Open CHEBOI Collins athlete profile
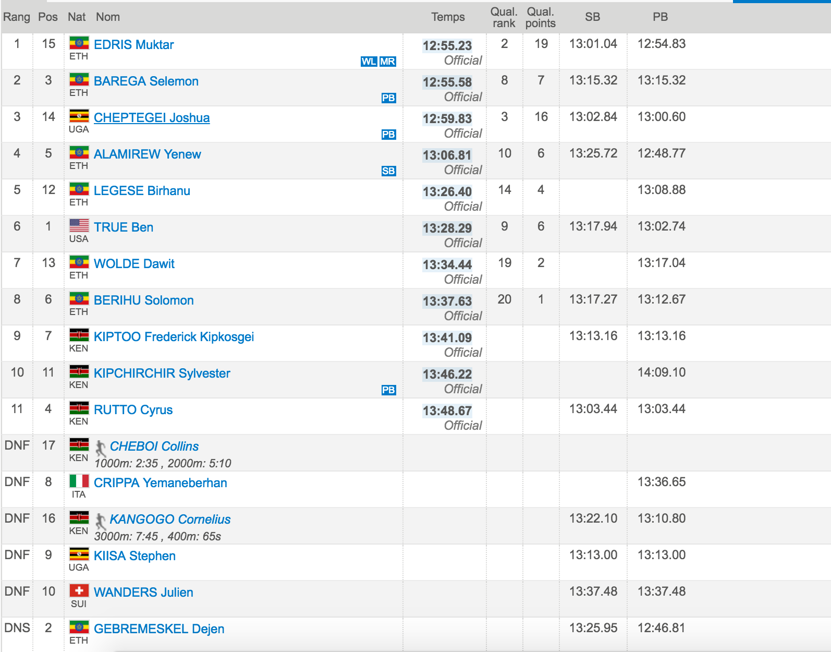This screenshot has height=652, width=831. 154,446
